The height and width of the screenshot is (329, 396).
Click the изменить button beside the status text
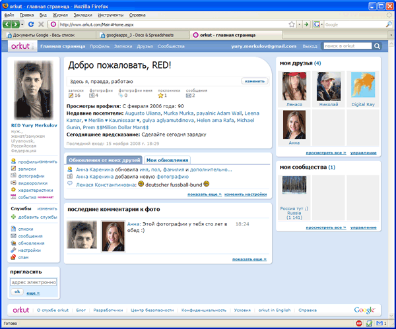click(255, 81)
